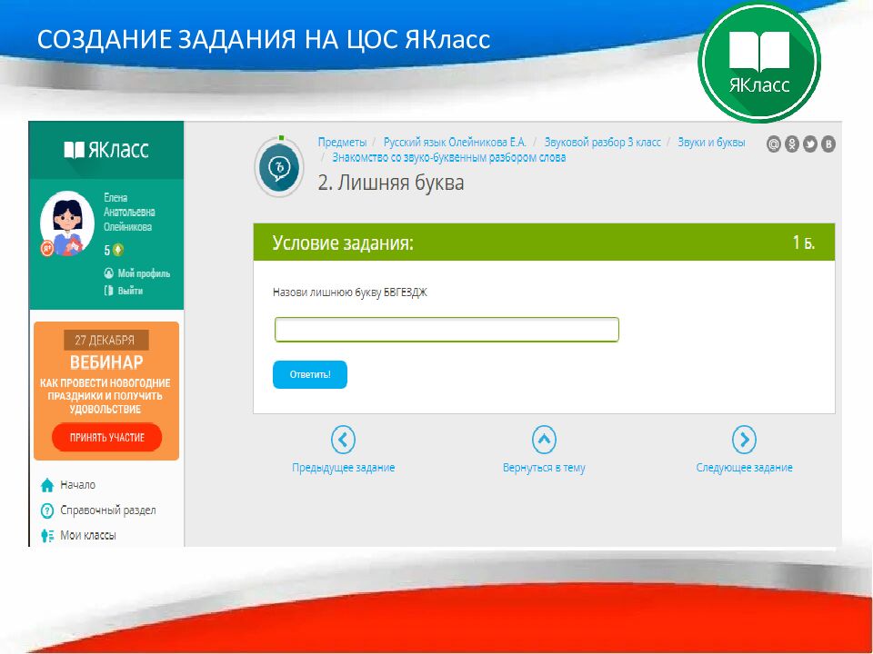Screen dimensions: 873x654
Task: Click the up arrow return icon
Action: pos(544,440)
